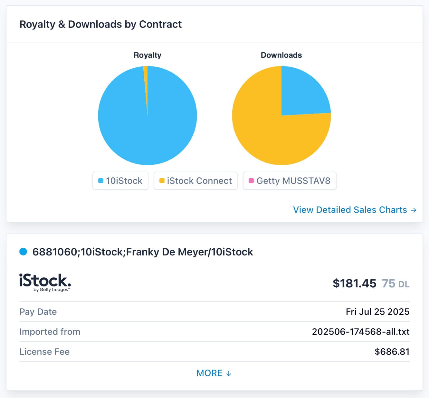Toggle the 10iStock legend item
429x398 pixels.
(x=120, y=181)
